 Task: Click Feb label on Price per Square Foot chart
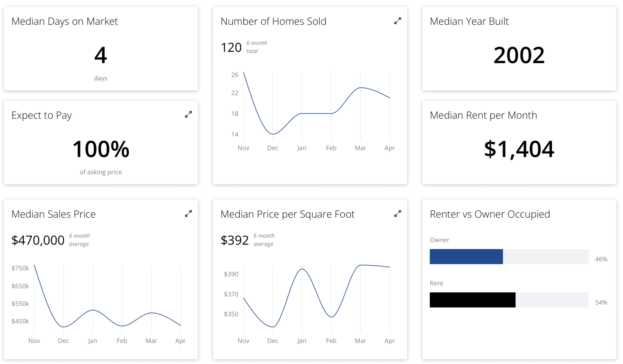331,341
